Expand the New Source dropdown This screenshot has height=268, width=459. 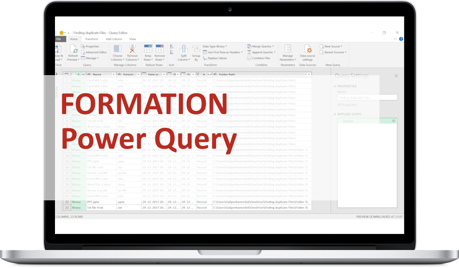tap(333, 46)
